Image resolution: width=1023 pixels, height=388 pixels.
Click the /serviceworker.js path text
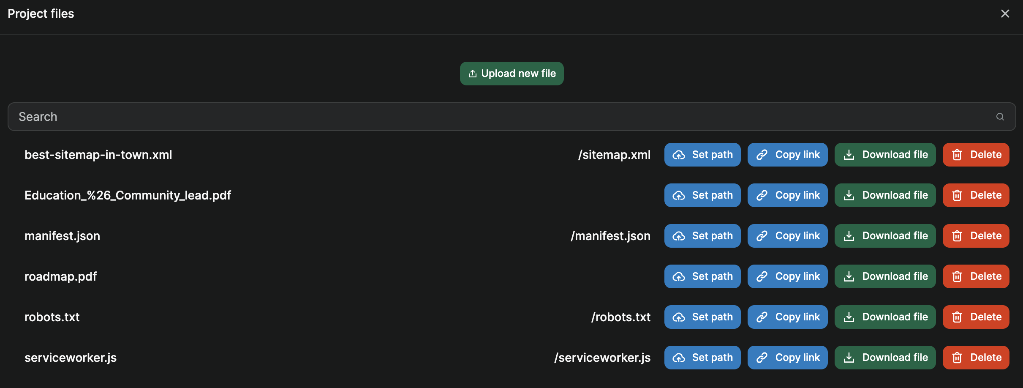pyautogui.click(x=601, y=357)
